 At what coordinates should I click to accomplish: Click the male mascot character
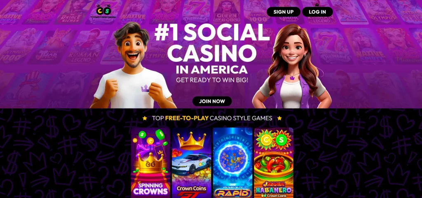(132, 66)
